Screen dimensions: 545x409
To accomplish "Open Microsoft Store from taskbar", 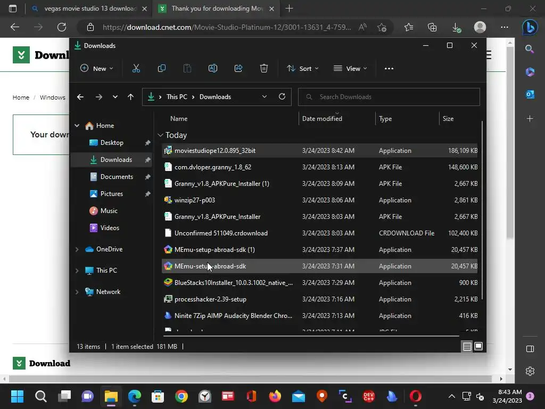I will [x=158, y=396].
